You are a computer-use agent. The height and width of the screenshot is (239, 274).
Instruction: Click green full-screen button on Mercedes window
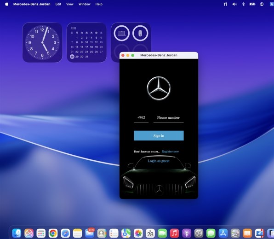[x=132, y=55]
